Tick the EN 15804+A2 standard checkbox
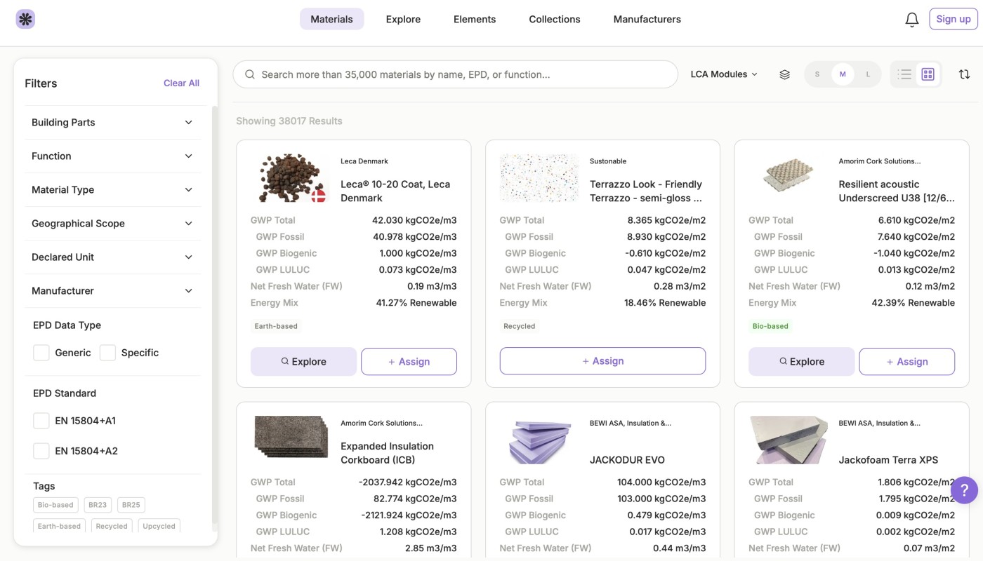Screen dimensions: 983x561 pos(41,451)
